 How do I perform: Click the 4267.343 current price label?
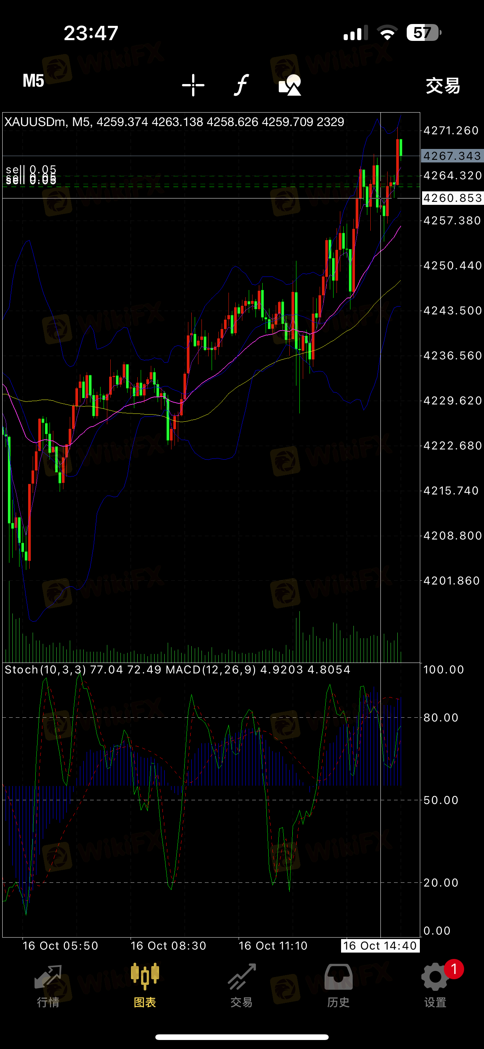(452, 156)
